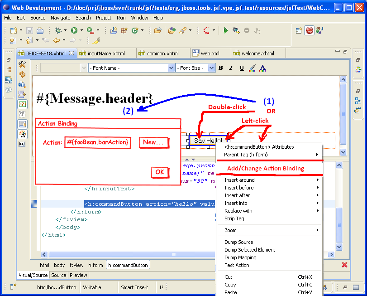Click visual pane scroll down arrow
Screen dimensions: 367x296
(x=343, y=152)
